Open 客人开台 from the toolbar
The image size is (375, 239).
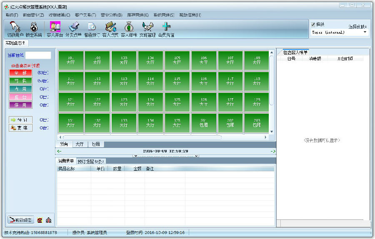(x=55, y=27)
